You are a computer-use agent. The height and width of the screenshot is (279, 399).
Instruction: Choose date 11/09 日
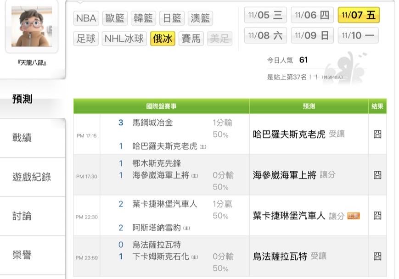(312, 35)
